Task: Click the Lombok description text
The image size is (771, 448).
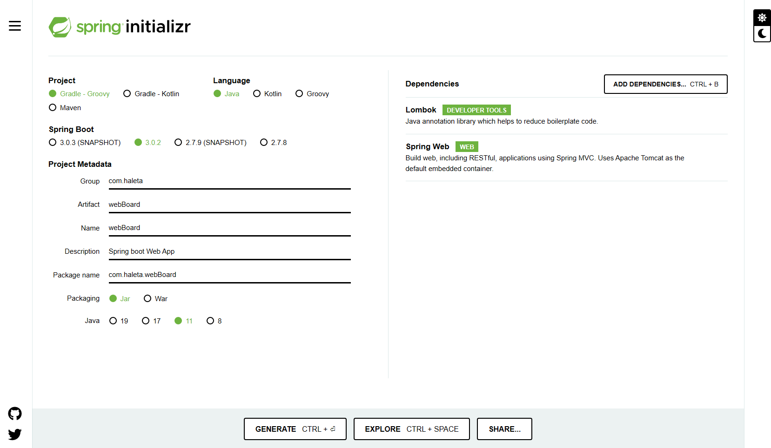Action: (502, 122)
